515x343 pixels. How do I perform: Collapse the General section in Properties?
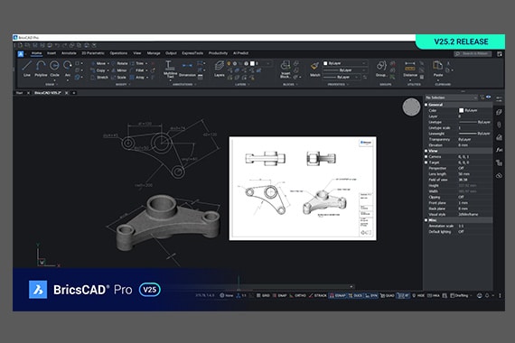pos(426,105)
